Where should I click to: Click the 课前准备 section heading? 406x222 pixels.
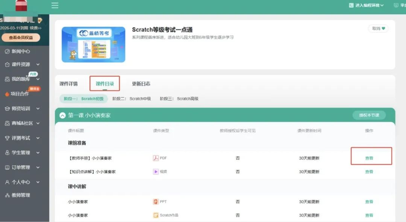[x=77, y=143]
